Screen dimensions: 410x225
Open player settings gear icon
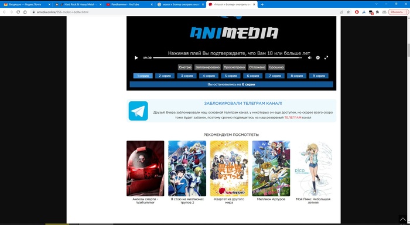(x=317, y=58)
